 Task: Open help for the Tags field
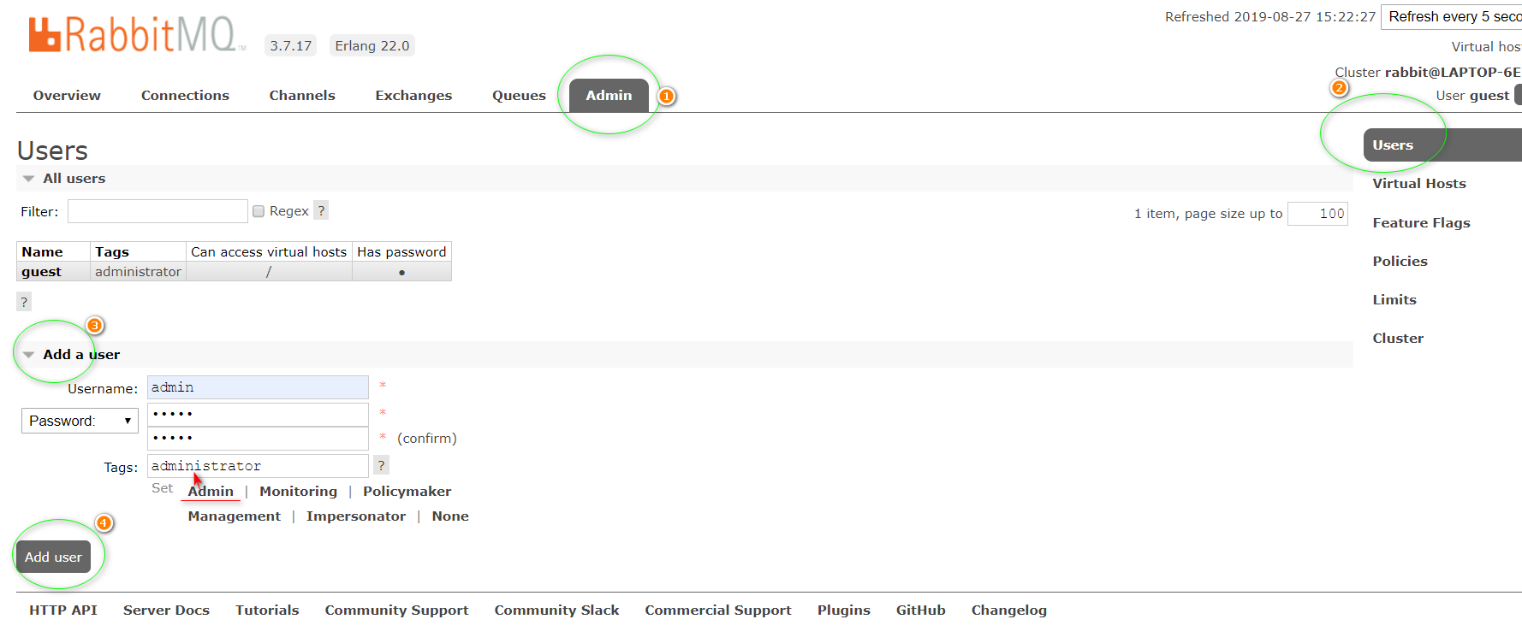tap(382, 465)
